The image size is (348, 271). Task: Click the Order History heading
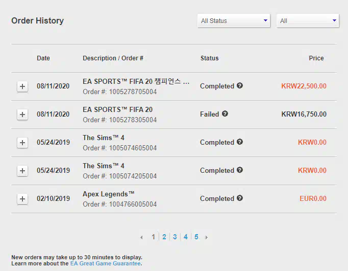coord(38,20)
